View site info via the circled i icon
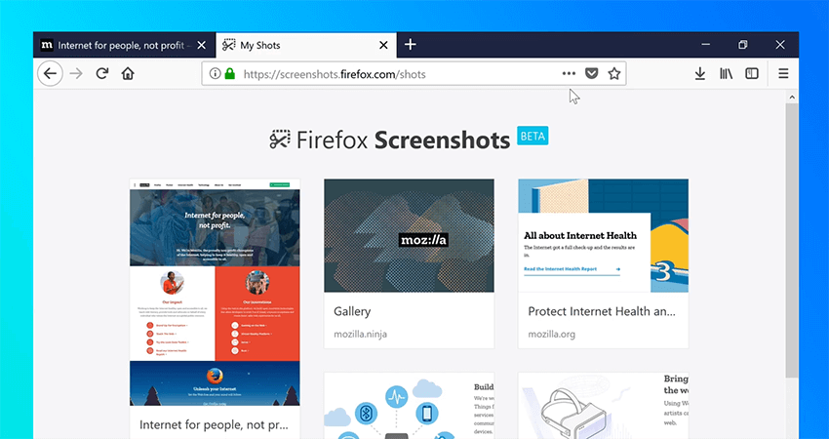 (x=215, y=74)
